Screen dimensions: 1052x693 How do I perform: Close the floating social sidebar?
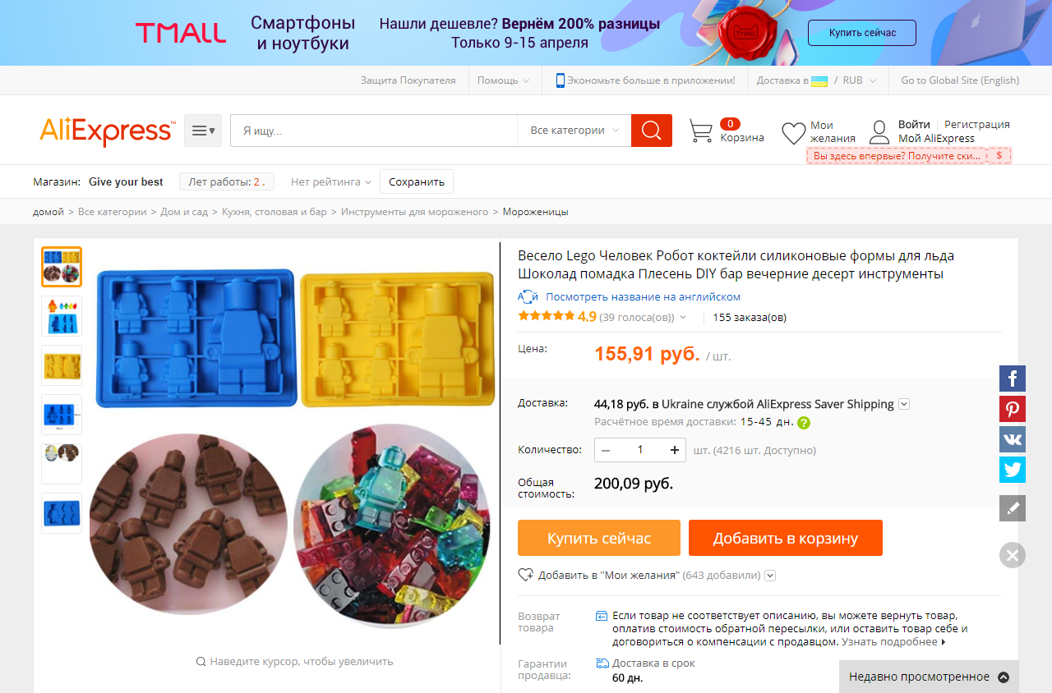[x=1013, y=555]
